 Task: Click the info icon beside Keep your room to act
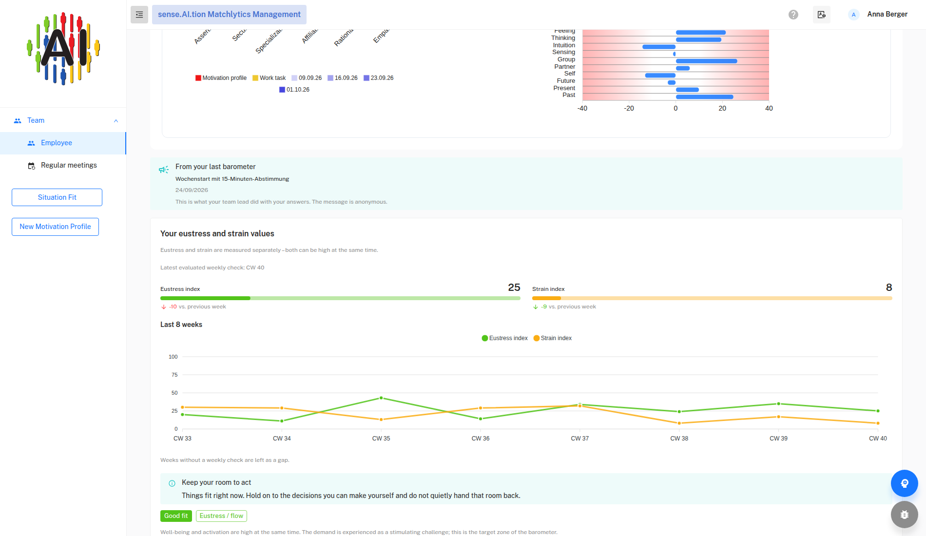172,483
